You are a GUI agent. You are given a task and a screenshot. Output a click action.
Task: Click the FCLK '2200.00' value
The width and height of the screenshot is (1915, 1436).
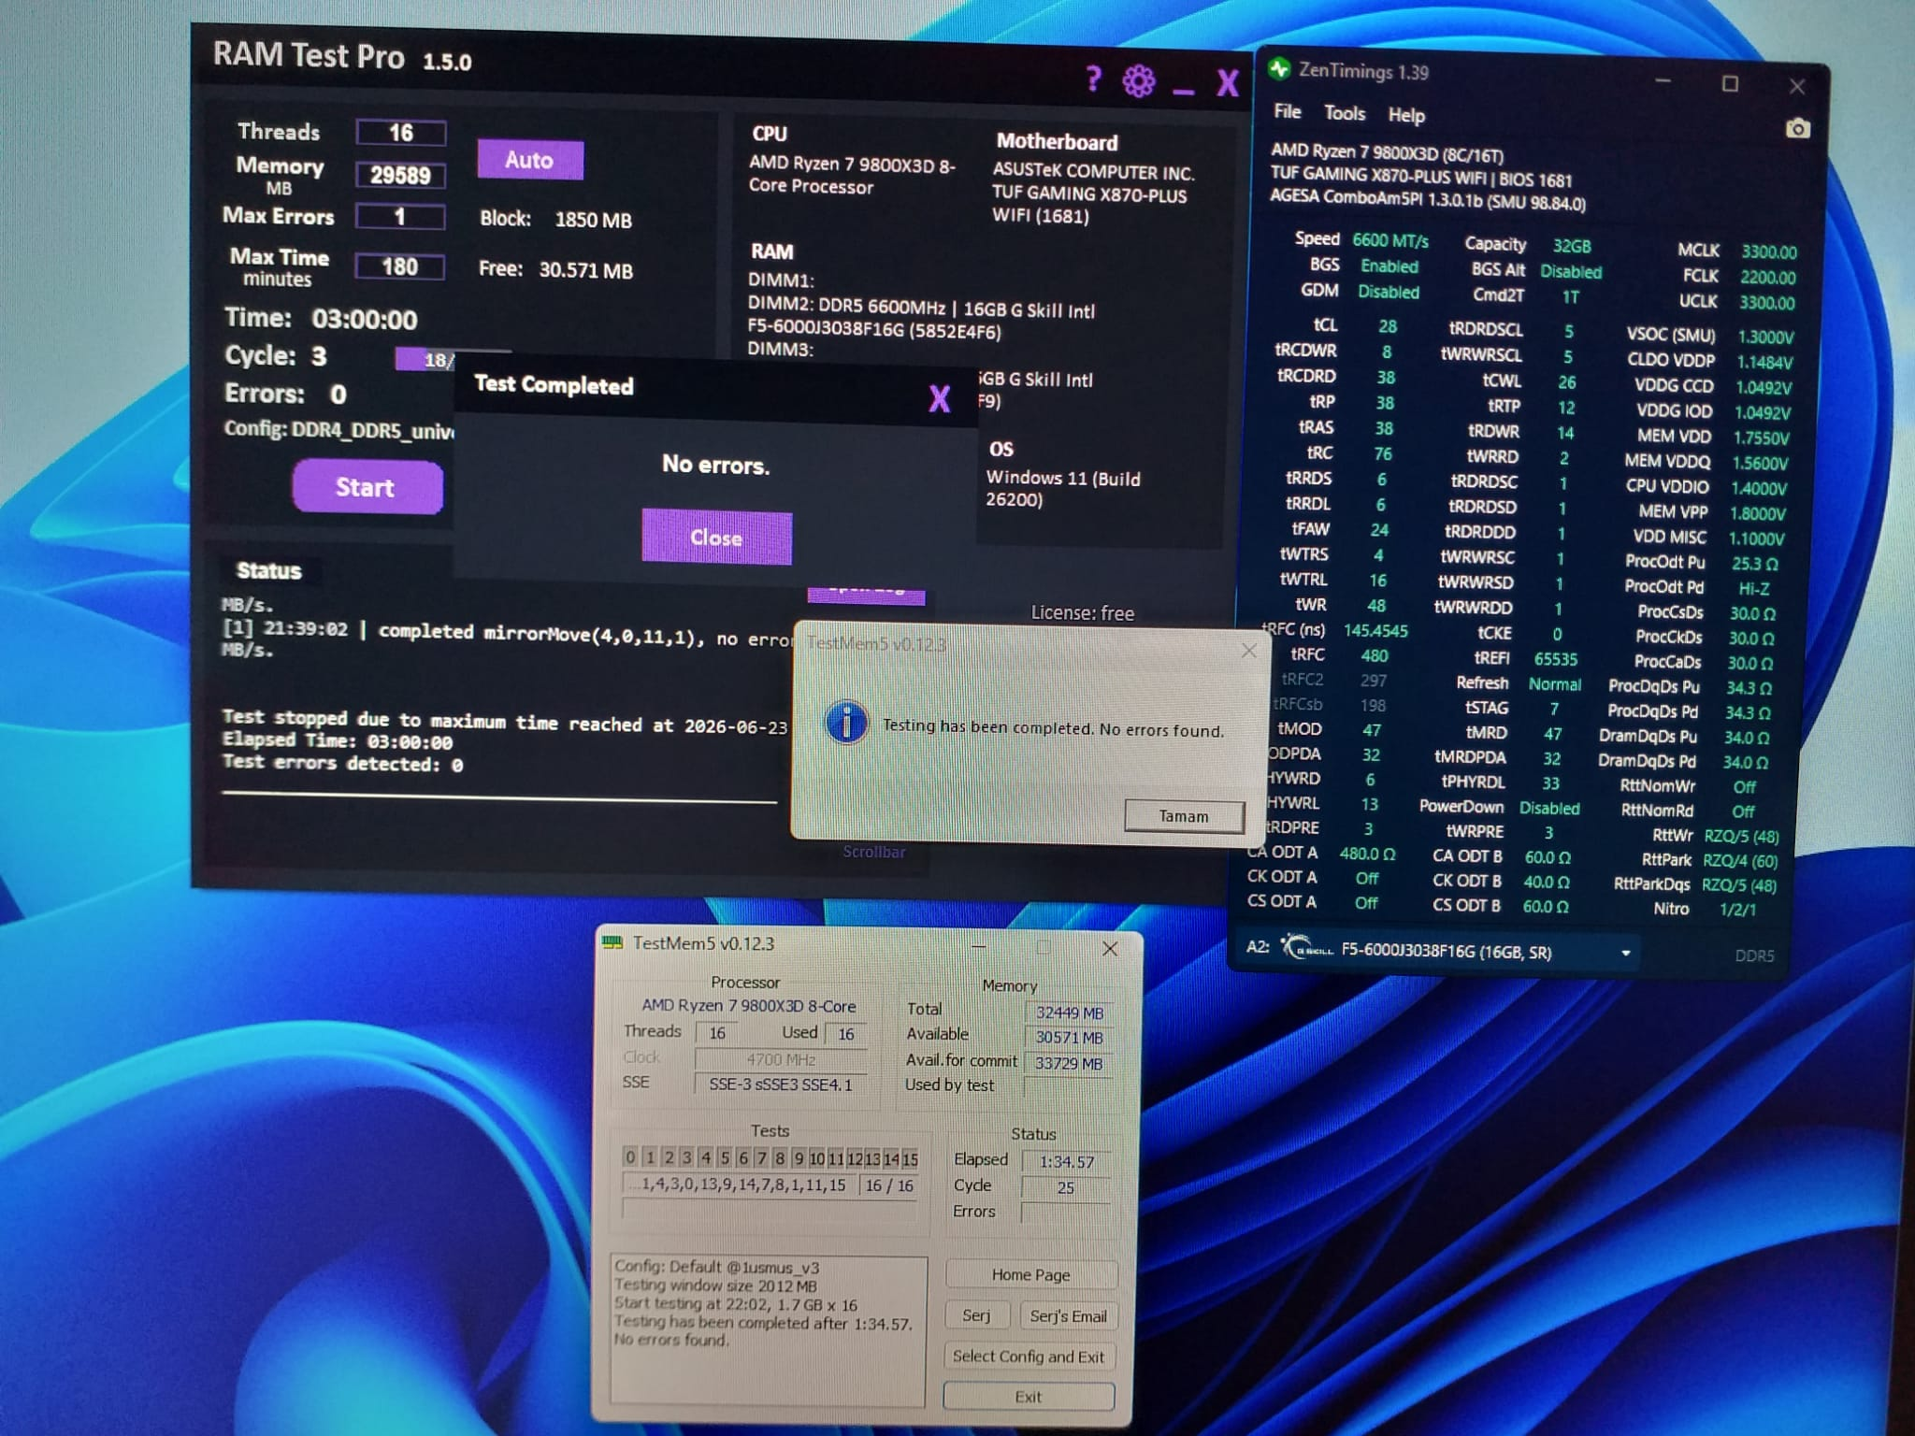coord(1767,278)
